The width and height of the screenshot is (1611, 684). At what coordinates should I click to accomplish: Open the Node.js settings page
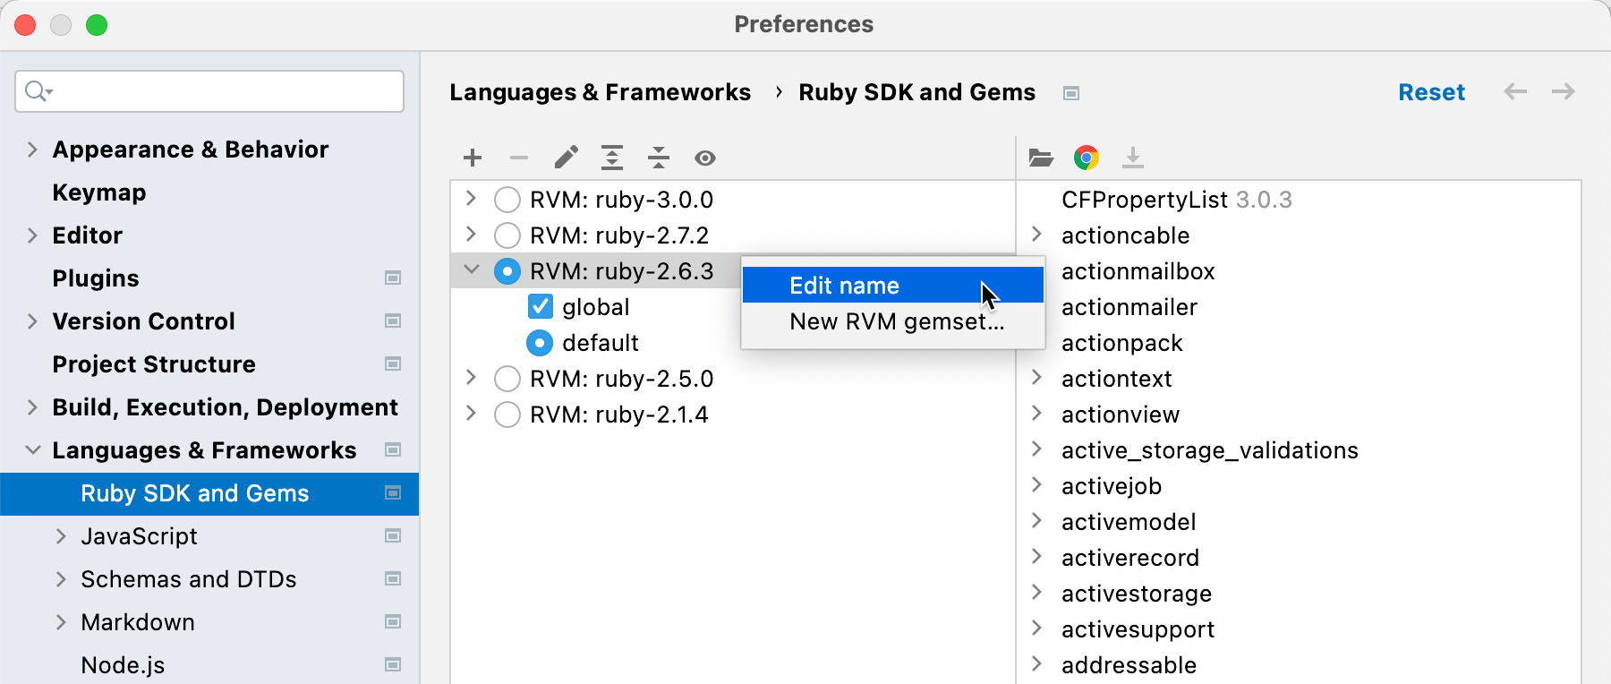(x=123, y=665)
